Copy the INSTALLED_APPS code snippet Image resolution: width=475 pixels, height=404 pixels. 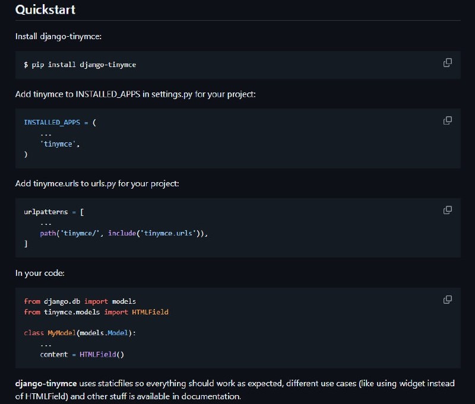pos(448,120)
